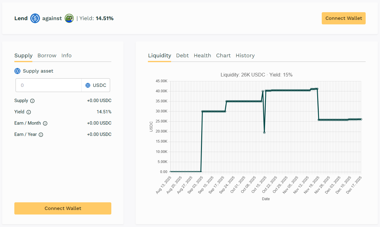380x227 pixels.
Task: Click the Pepe frog collateral icon
Action: click(x=69, y=18)
